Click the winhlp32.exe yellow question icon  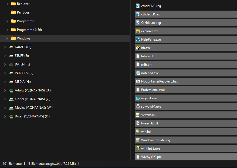(x=138, y=149)
